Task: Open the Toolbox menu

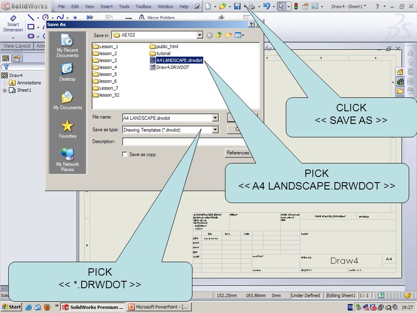Action: pos(143,7)
